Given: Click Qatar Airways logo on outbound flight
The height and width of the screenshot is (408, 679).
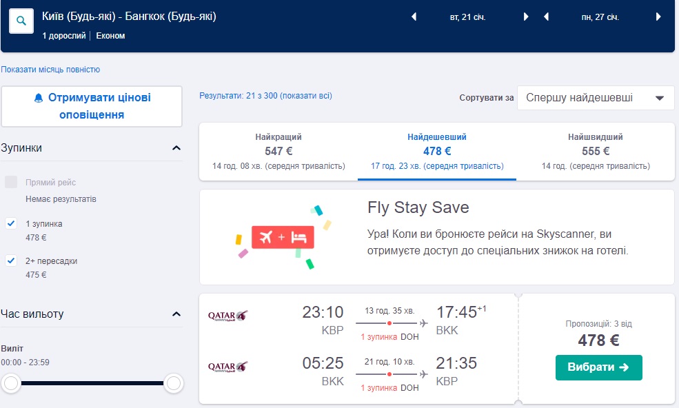Looking at the screenshot, I should click(227, 316).
